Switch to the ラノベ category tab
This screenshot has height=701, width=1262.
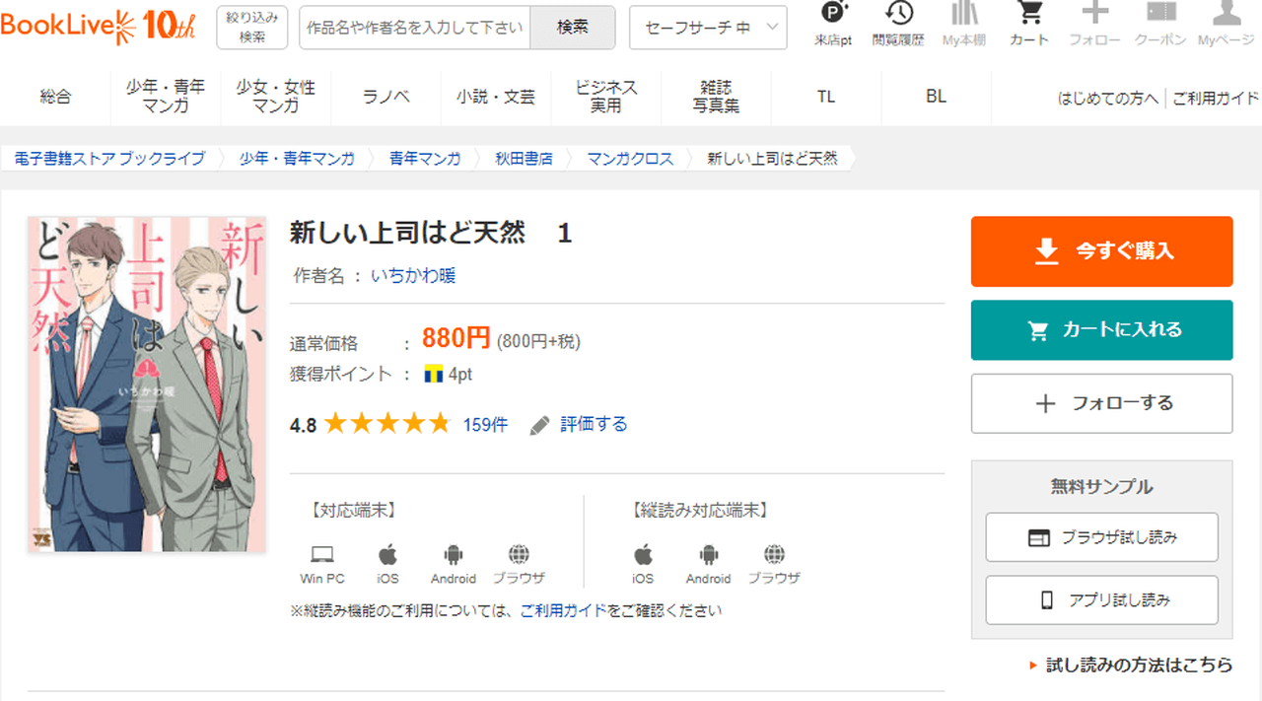pos(386,97)
